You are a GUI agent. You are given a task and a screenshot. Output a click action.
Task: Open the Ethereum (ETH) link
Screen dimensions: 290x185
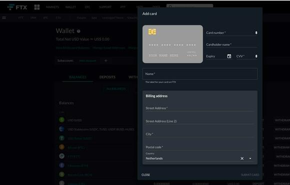coord(77,166)
